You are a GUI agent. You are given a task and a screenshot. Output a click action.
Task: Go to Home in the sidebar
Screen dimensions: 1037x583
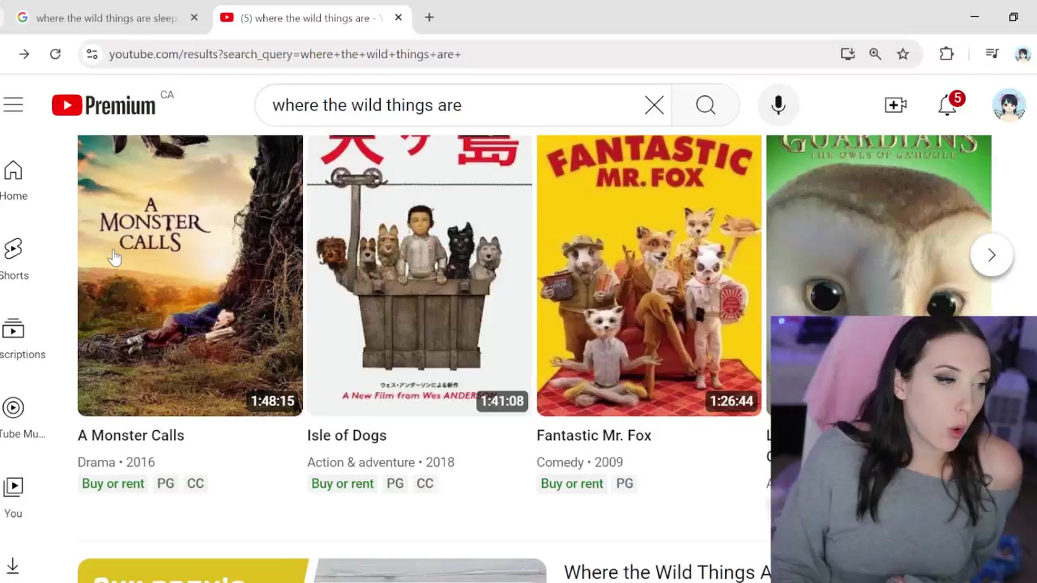click(14, 181)
